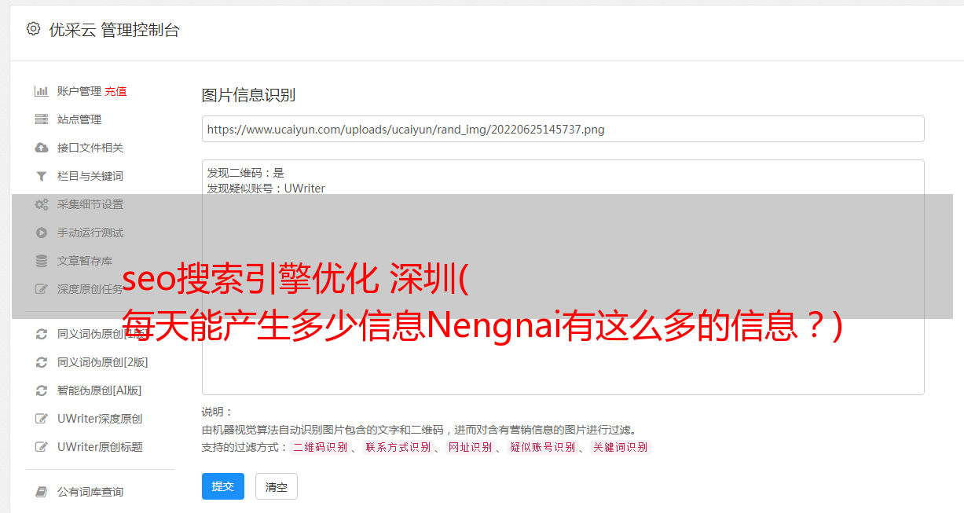Click the 图片信息识别 heading
The width and height of the screenshot is (964, 513).
248,95
